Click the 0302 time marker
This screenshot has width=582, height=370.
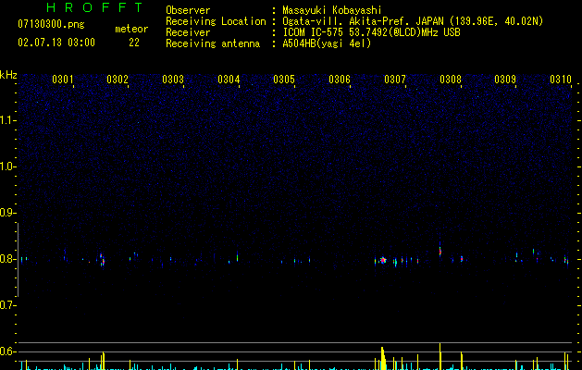point(118,79)
